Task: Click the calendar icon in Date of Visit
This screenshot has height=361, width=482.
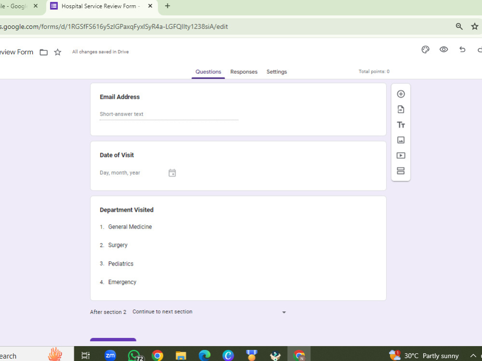Action: point(172,173)
